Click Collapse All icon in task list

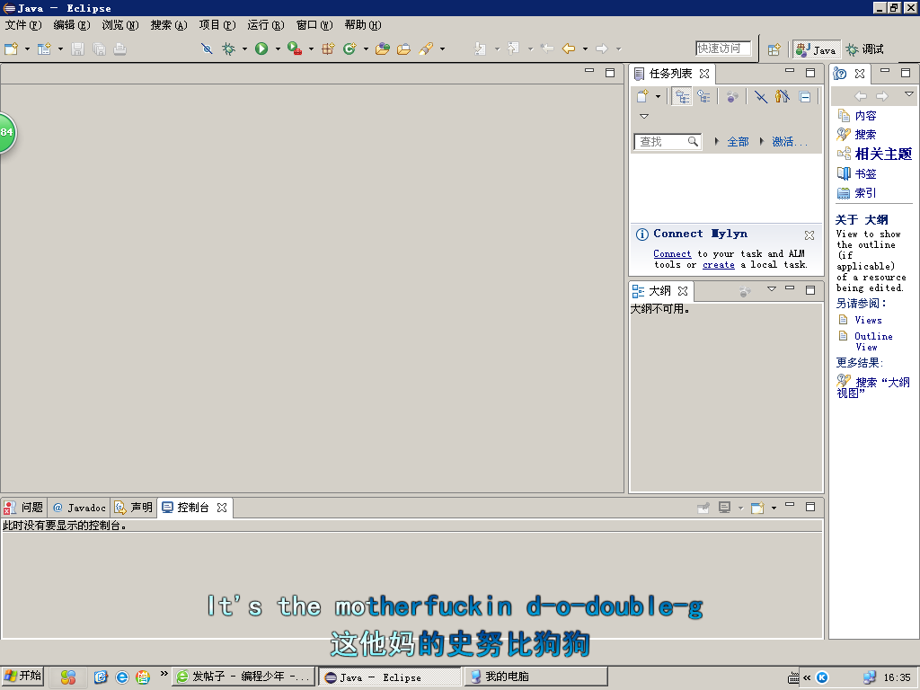point(805,97)
